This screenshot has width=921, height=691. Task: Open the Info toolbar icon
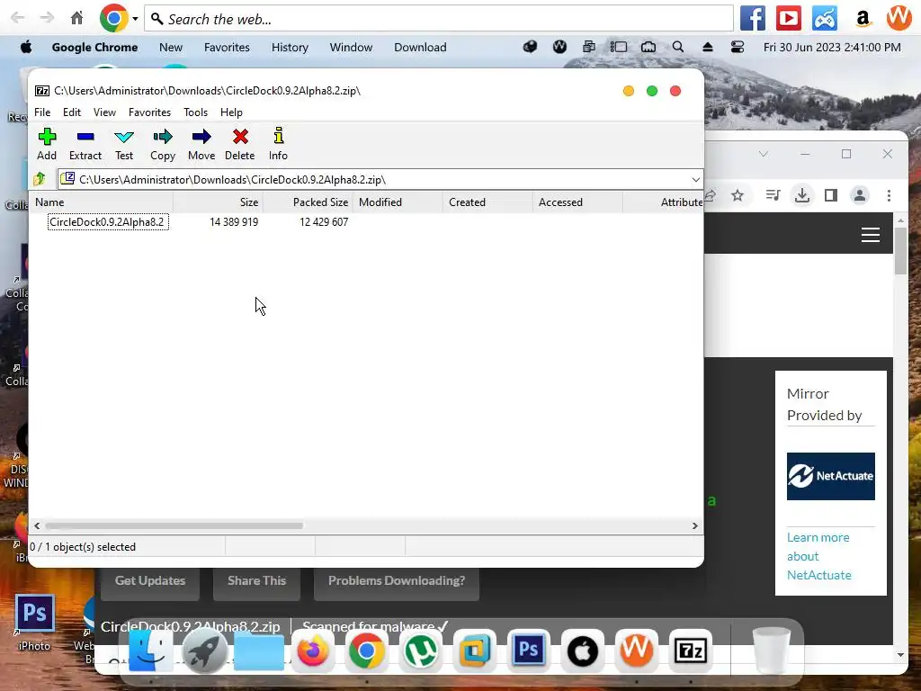pyautogui.click(x=279, y=144)
